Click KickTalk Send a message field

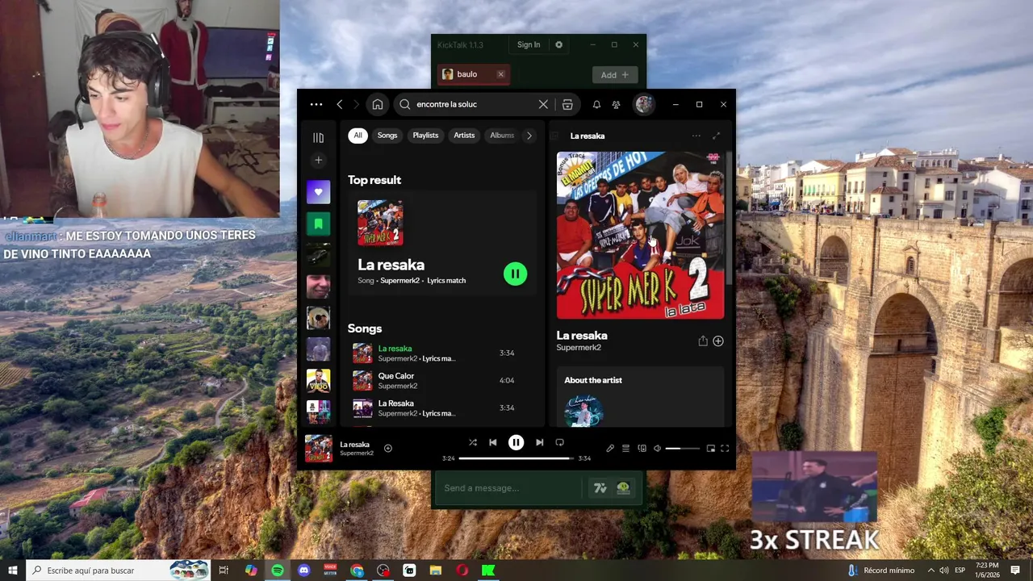508,488
